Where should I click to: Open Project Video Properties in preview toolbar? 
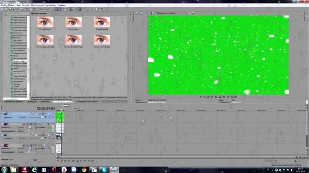point(137,13)
